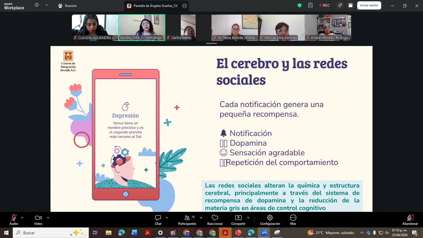Toggle system volume speaker icon in tray
423x238 pixels.
[387, 233]
